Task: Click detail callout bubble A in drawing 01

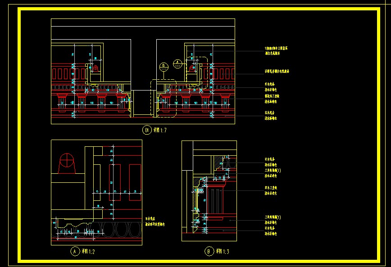Action: (x=177, y=63)
